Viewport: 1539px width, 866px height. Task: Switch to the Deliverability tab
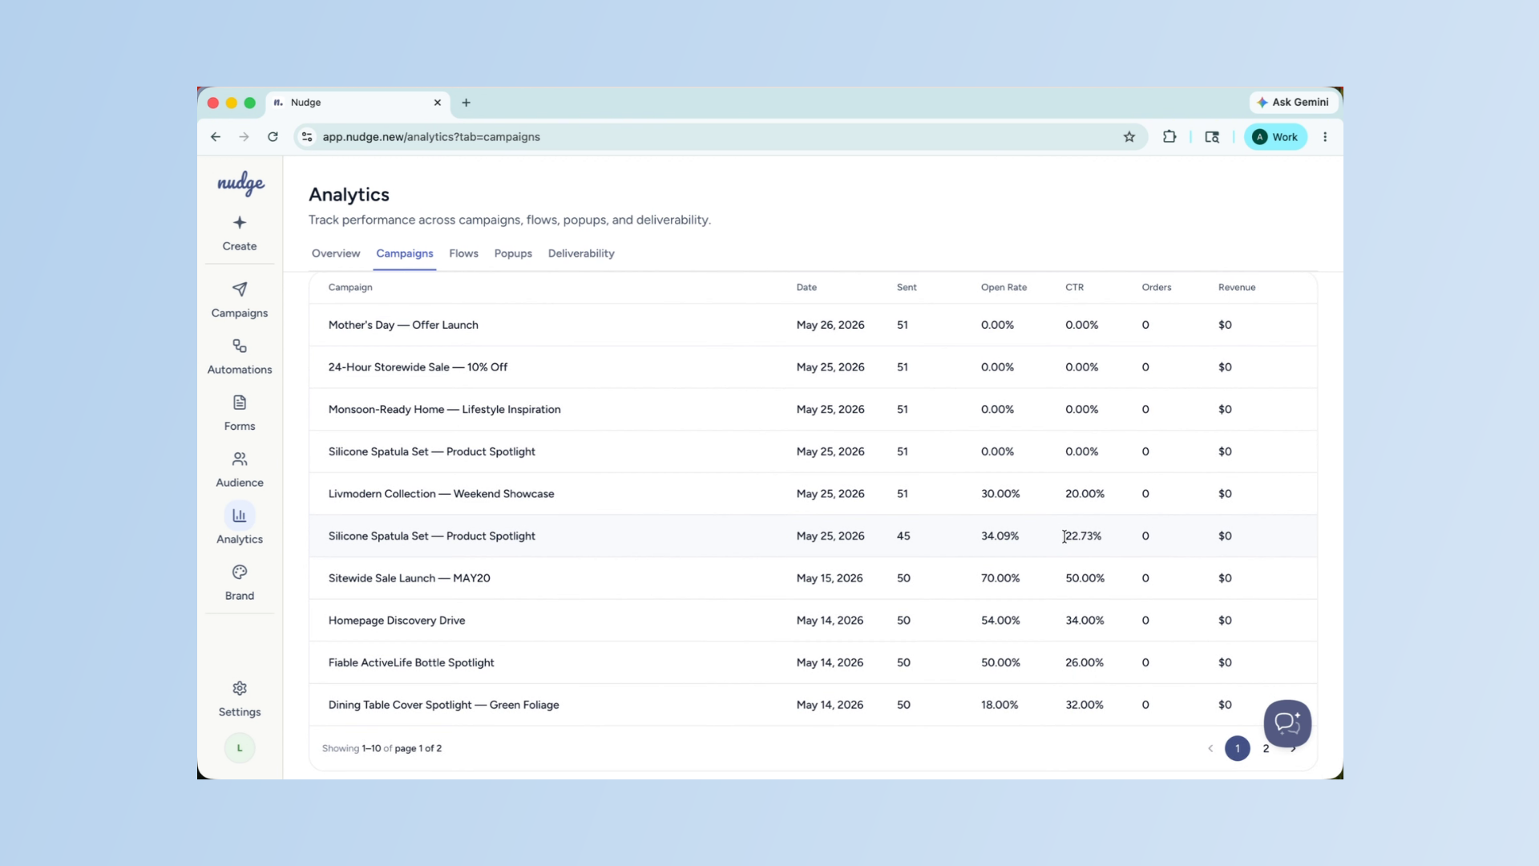[x=581, y=253]
